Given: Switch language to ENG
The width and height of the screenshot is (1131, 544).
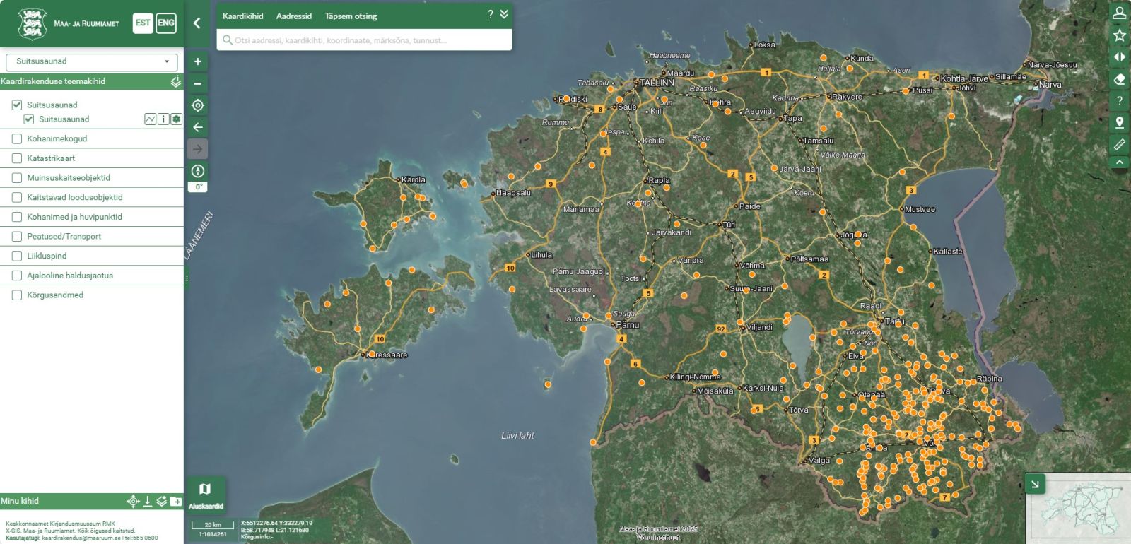Looking at the screenshot, I should coord(166,23).
